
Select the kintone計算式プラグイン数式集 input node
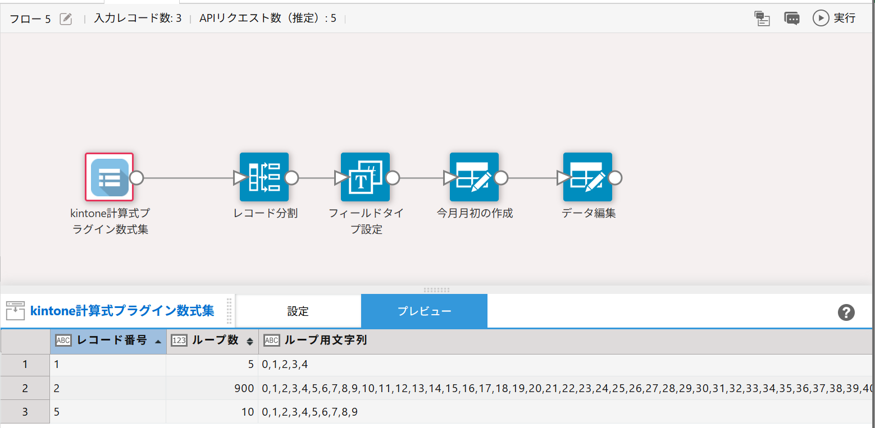tap(110, 177)
